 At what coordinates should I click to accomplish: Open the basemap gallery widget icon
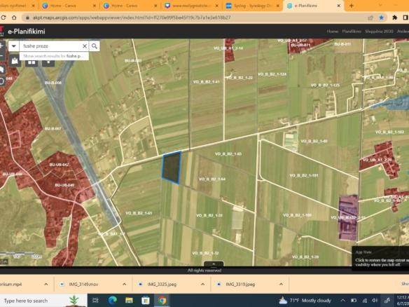point(15,61)
